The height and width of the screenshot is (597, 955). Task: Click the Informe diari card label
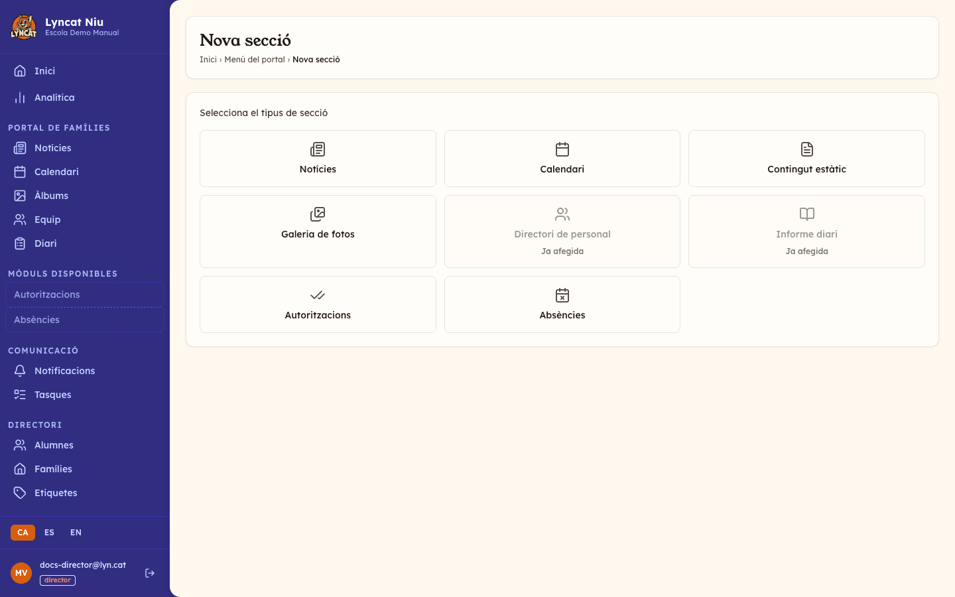pos(807,234)
